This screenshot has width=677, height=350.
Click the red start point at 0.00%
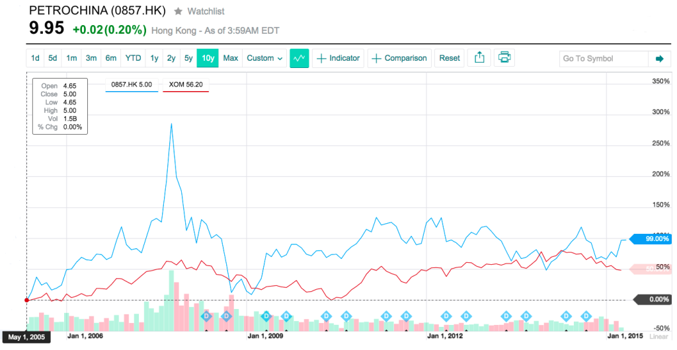(26, 300)
